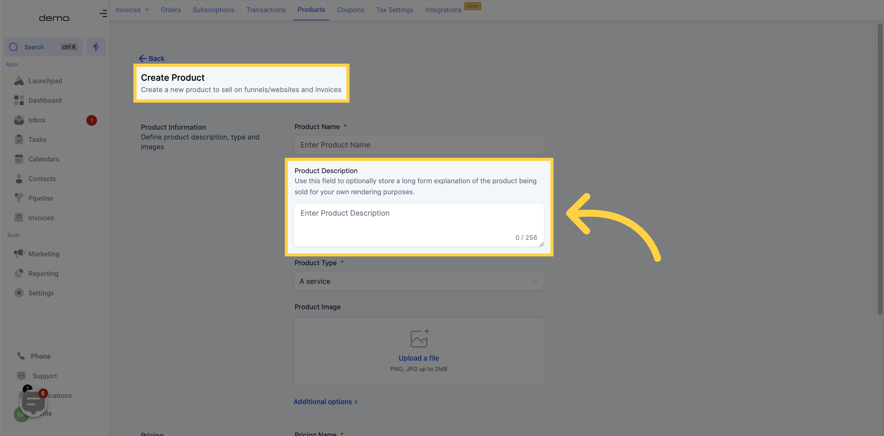Click the Contacts person icon
This screenshot has height=436, width=884.
click(x=19, y=179)
